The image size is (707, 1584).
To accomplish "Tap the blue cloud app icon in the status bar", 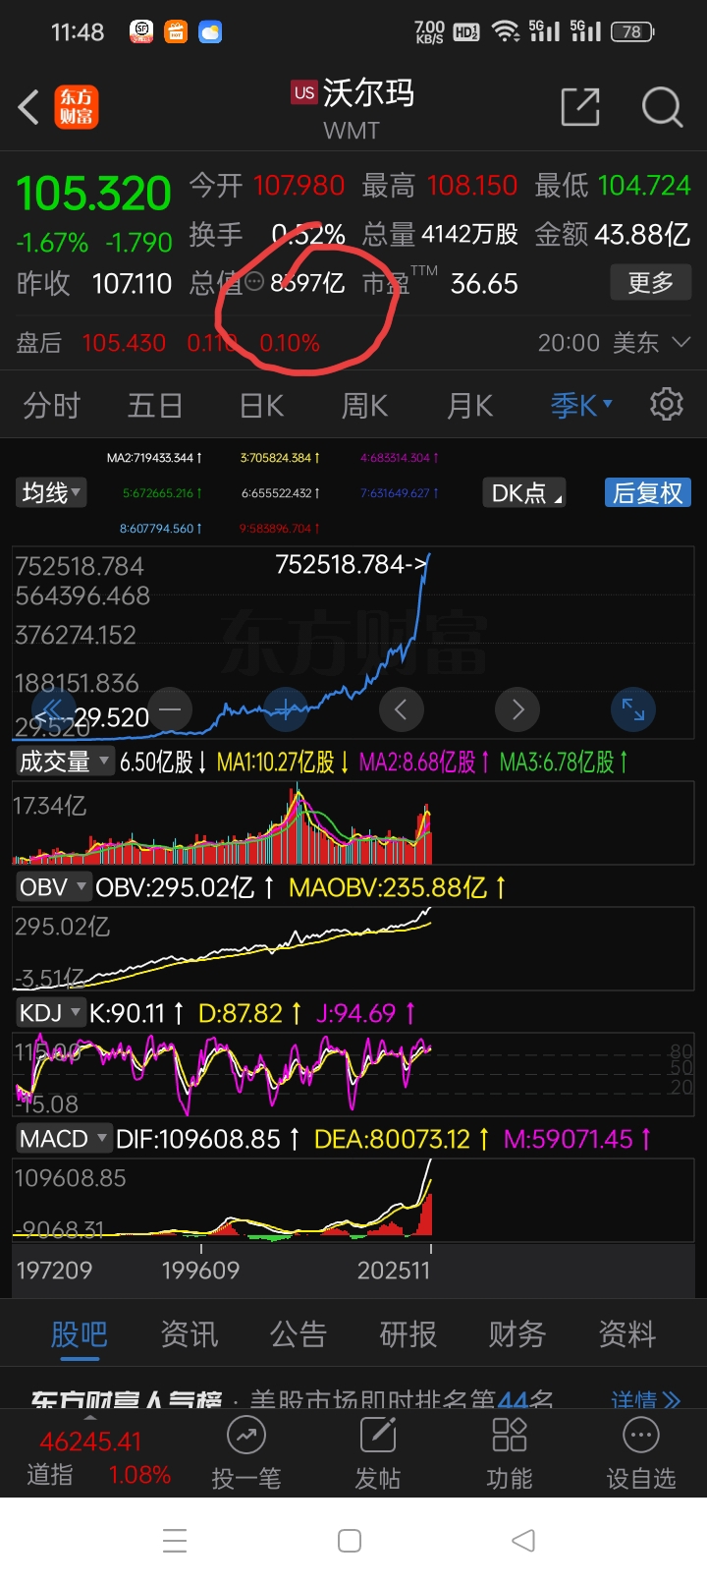I will 210,32.
